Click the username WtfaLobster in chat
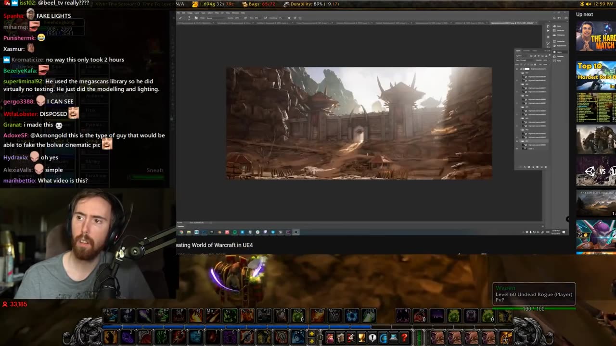The width and height of the screenshot is (616, 346). [x=20, y=114]
